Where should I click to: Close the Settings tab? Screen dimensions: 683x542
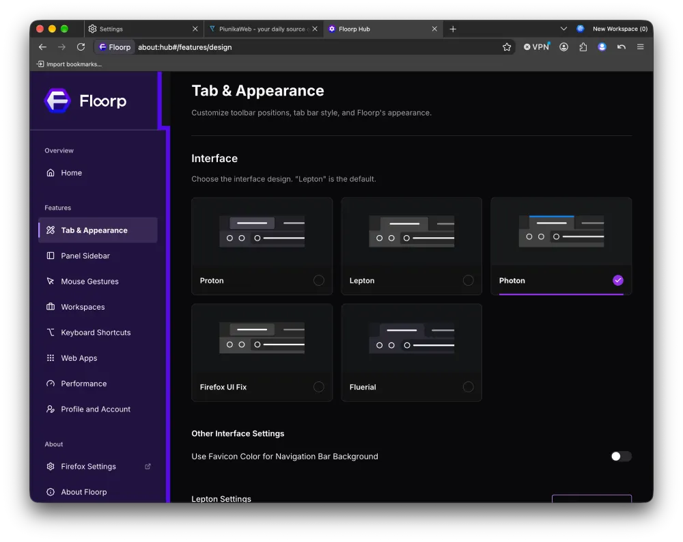tap(195, 29)
